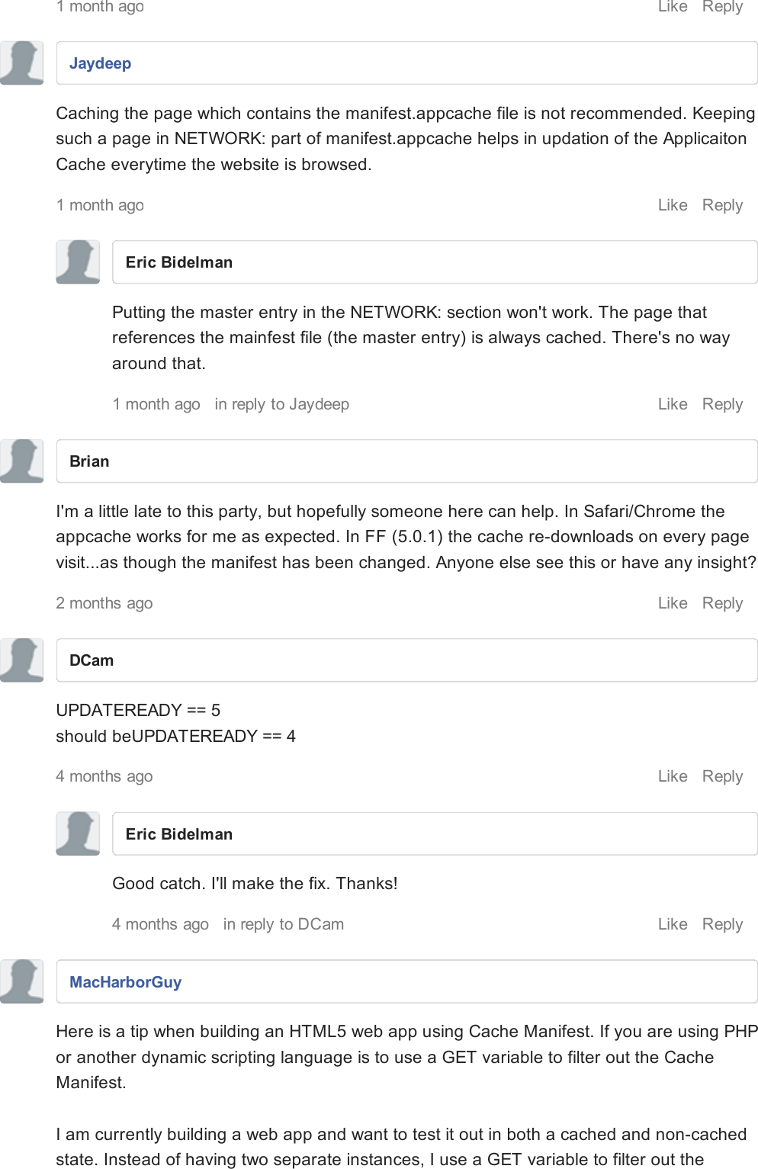Click Eric Bidelman's avatar replying to DCam
Image resolution: width=758 pixels, height=1169 pixels.
78,833
